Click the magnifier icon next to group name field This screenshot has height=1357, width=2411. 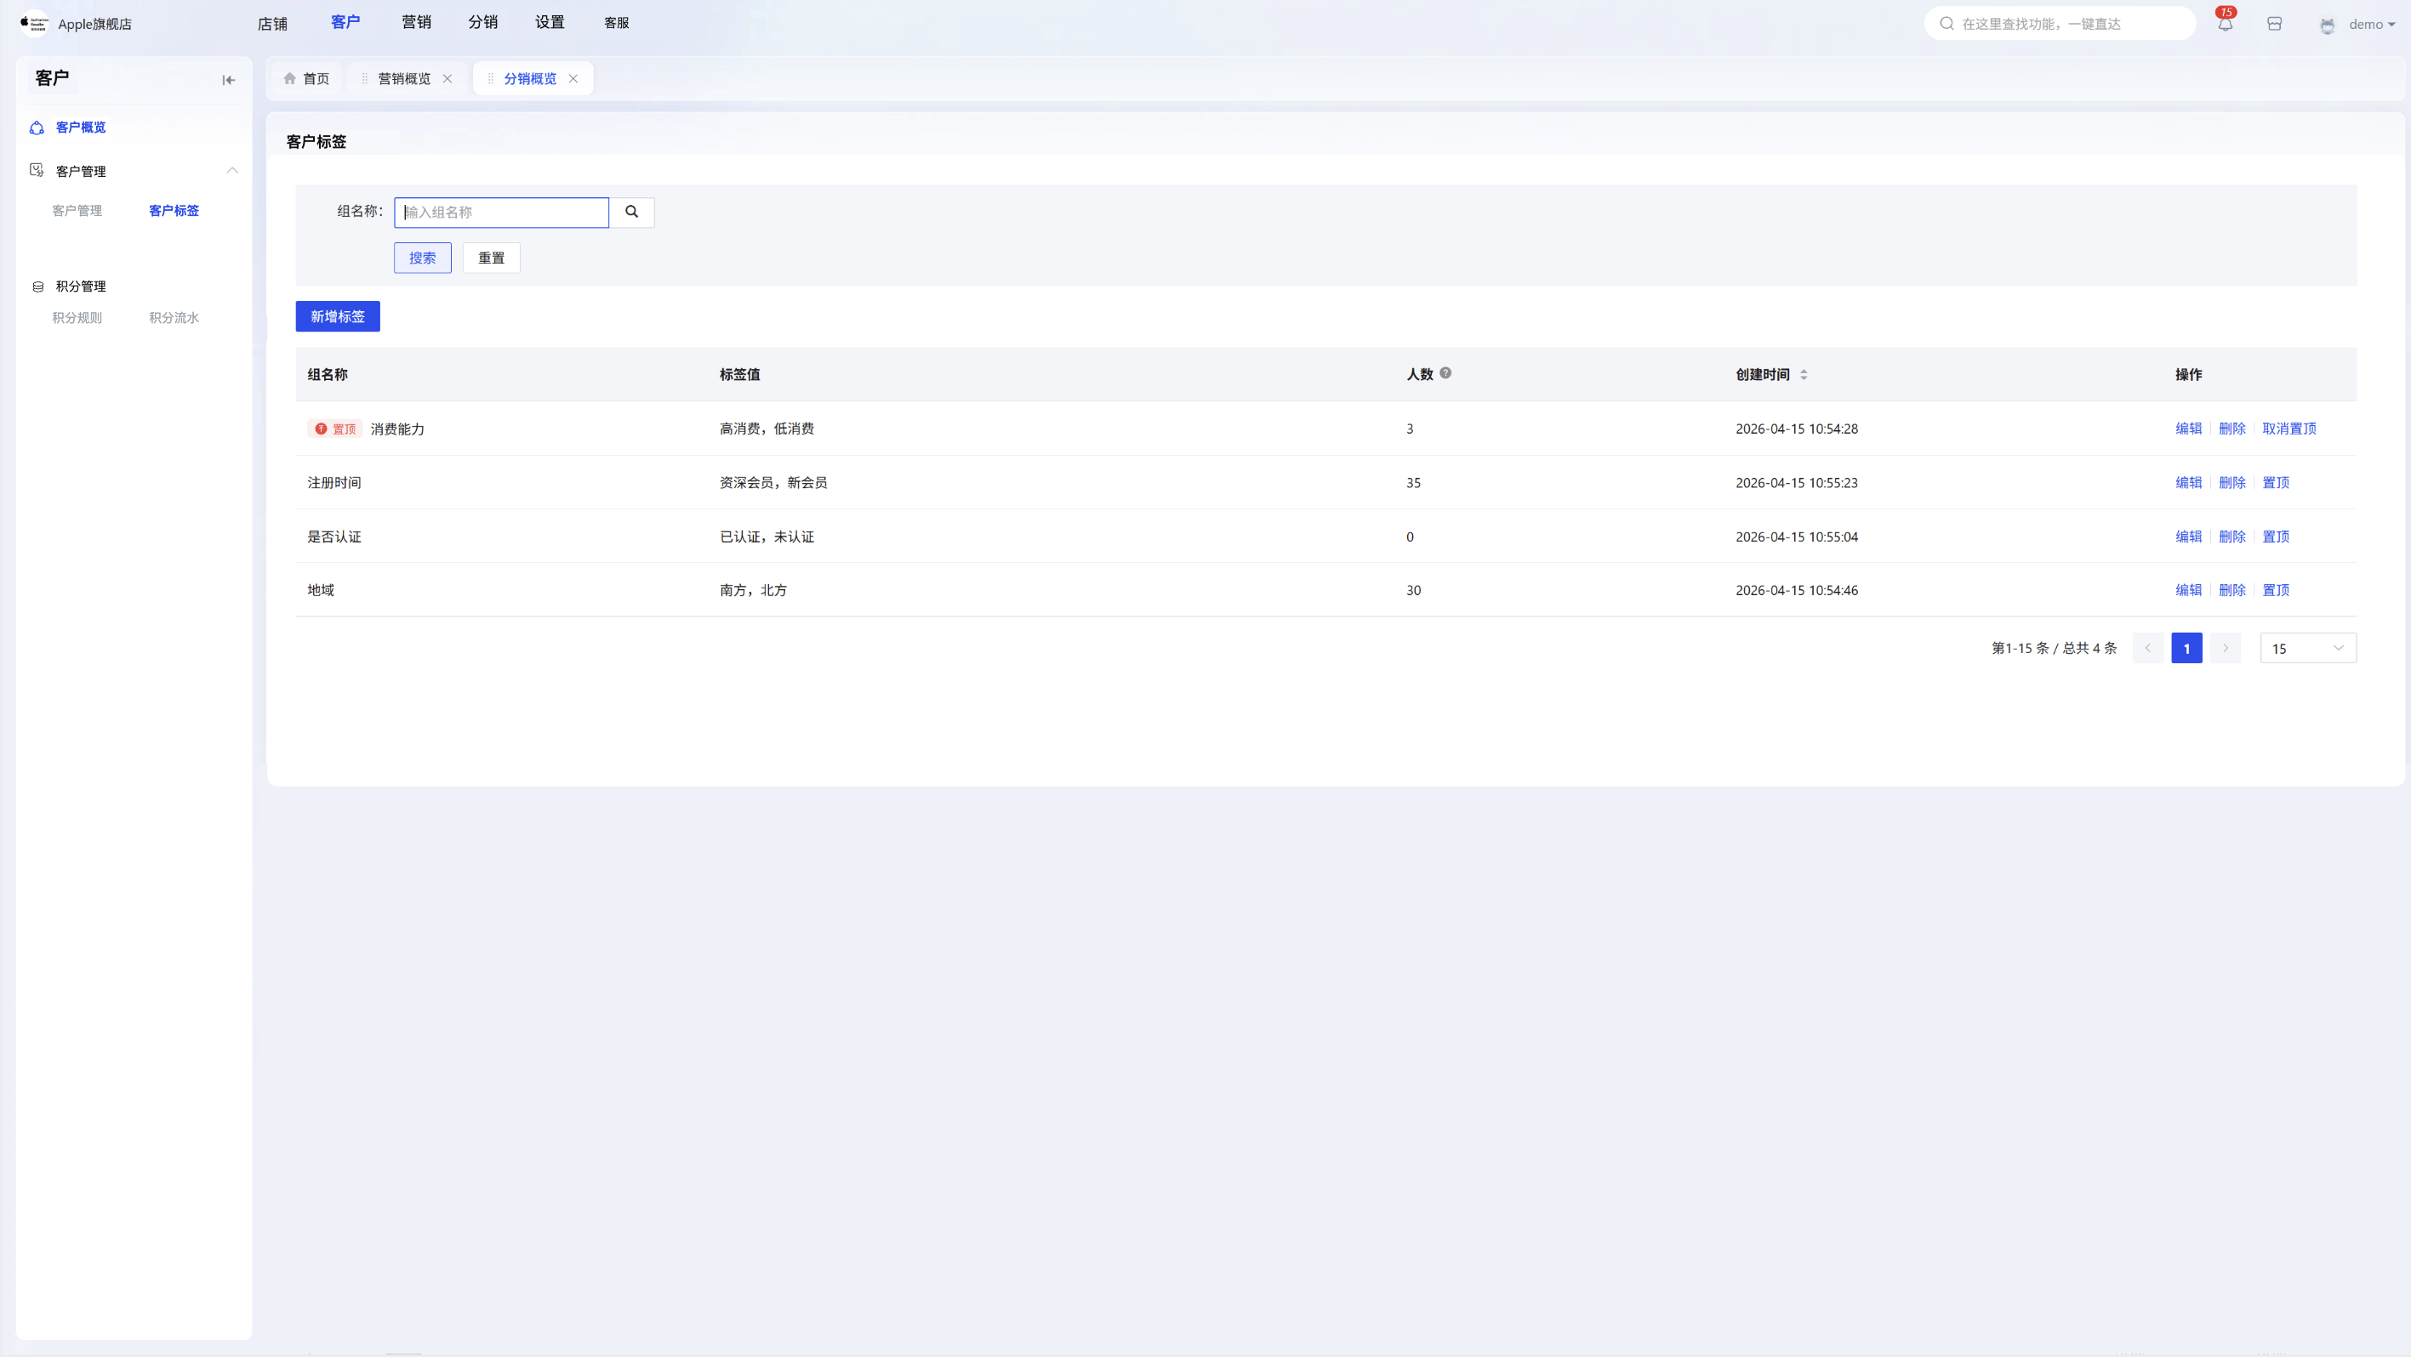pyautogui.click(x=632, y=213)
